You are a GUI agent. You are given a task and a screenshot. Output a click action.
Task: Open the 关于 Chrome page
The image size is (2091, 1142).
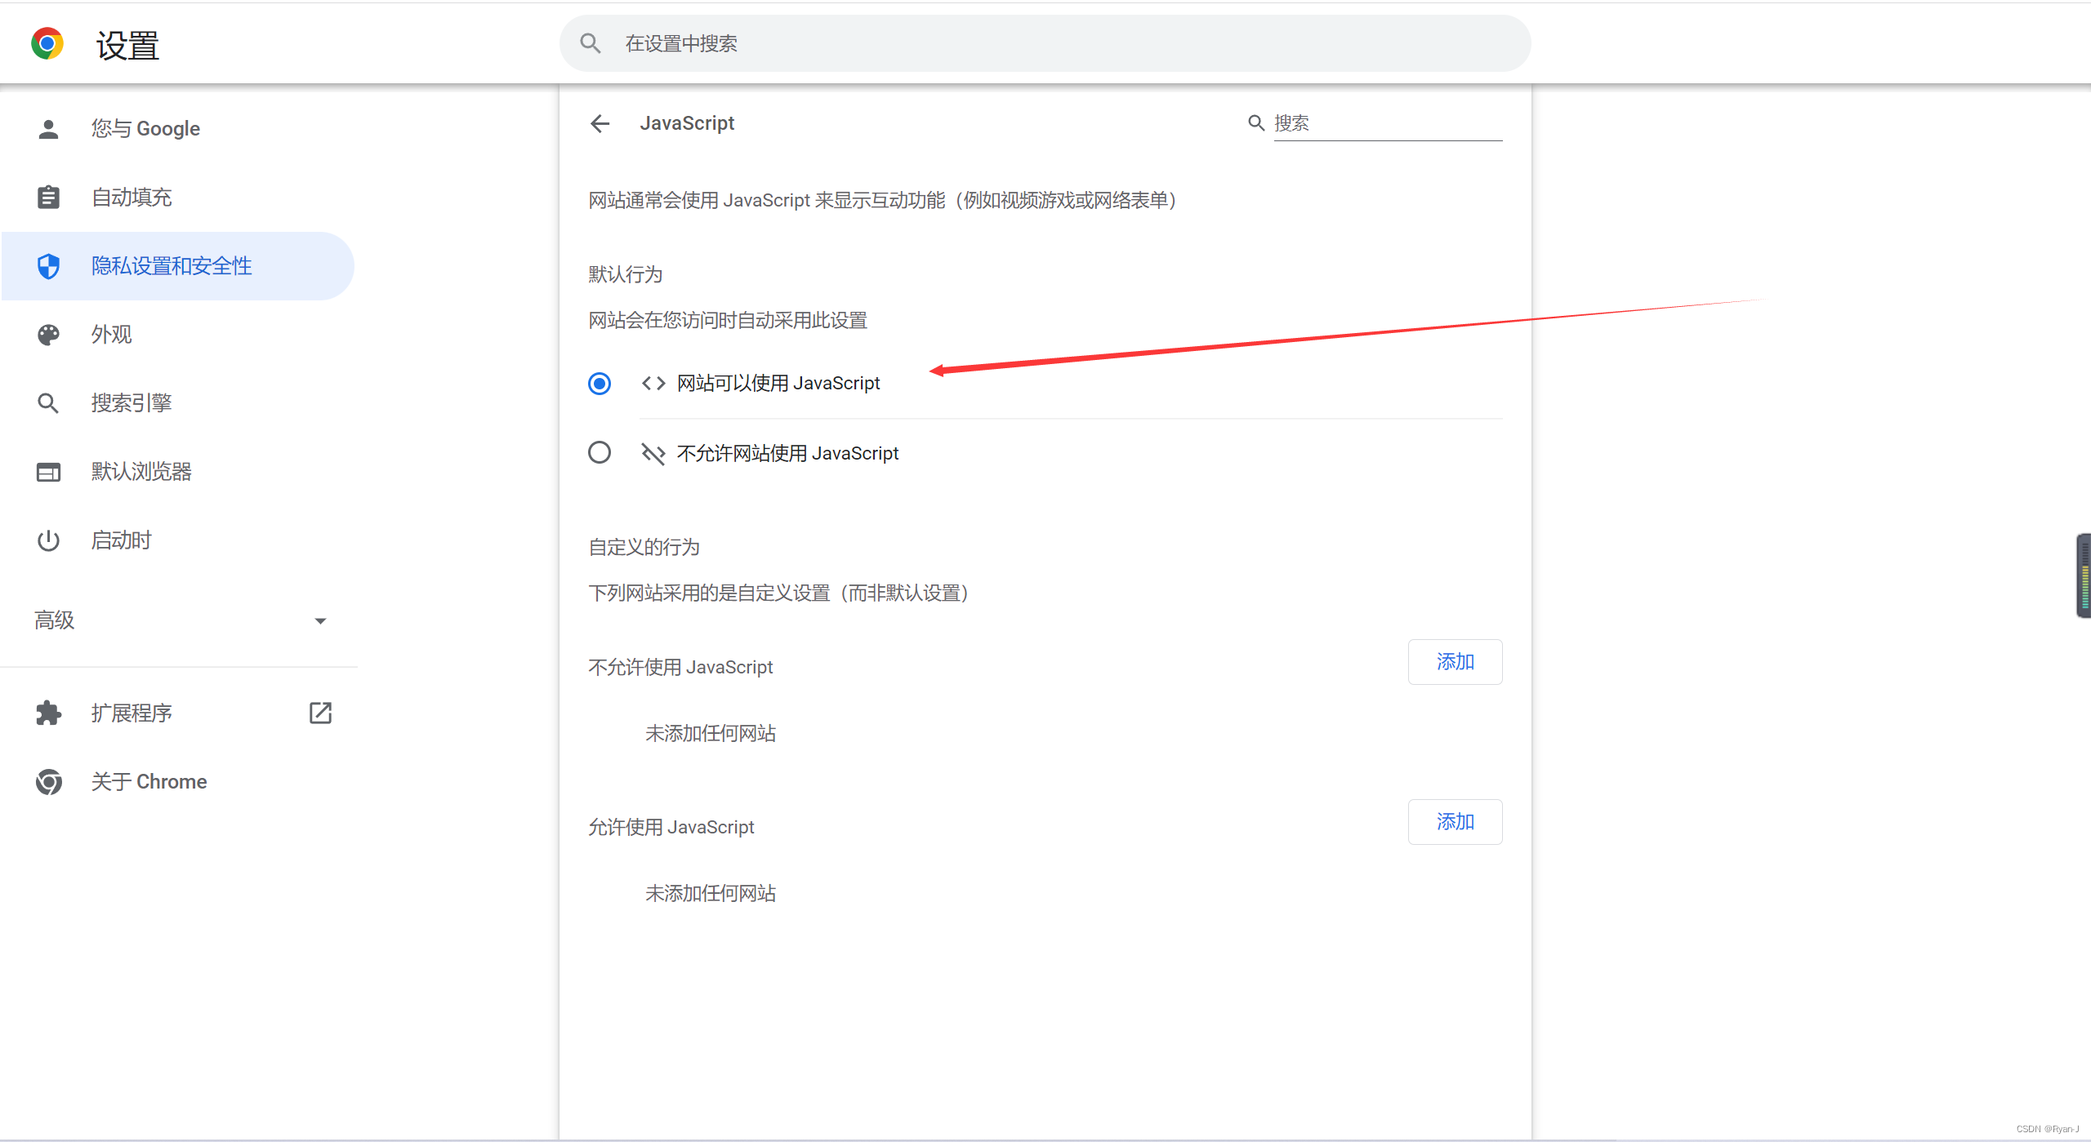[x=178, y=782]
